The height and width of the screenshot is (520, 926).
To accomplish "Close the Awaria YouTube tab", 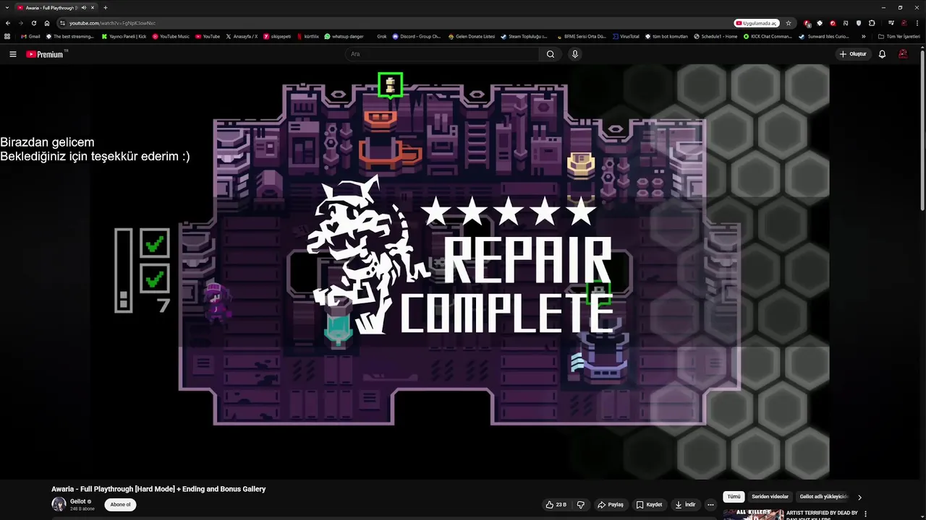I will click(x=93, y=8).
